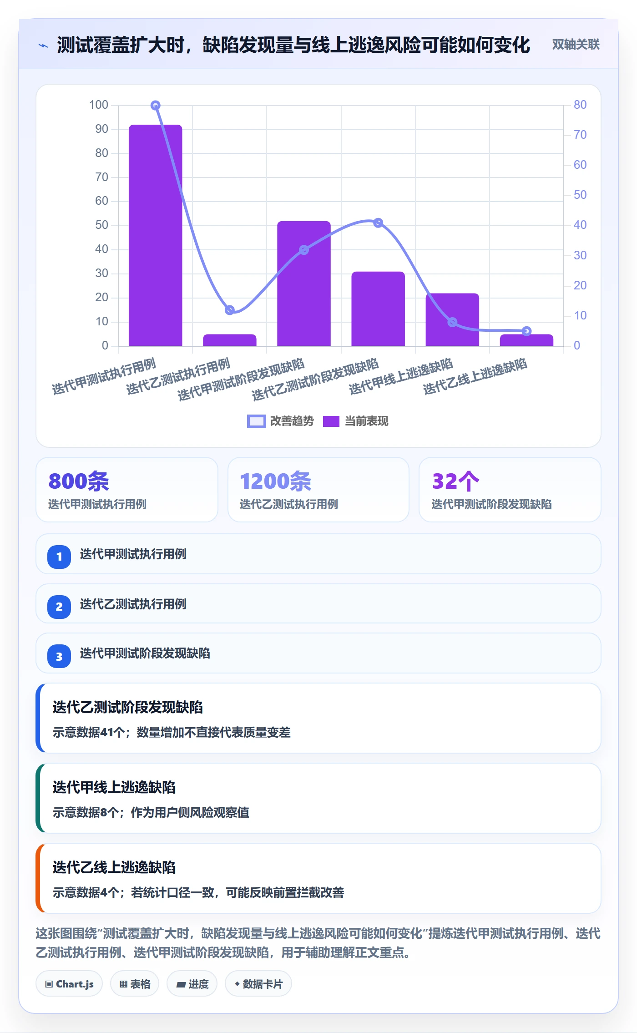637x1033 pixels.
Task: Click the left axis value 100
Action: click(99, 105)
